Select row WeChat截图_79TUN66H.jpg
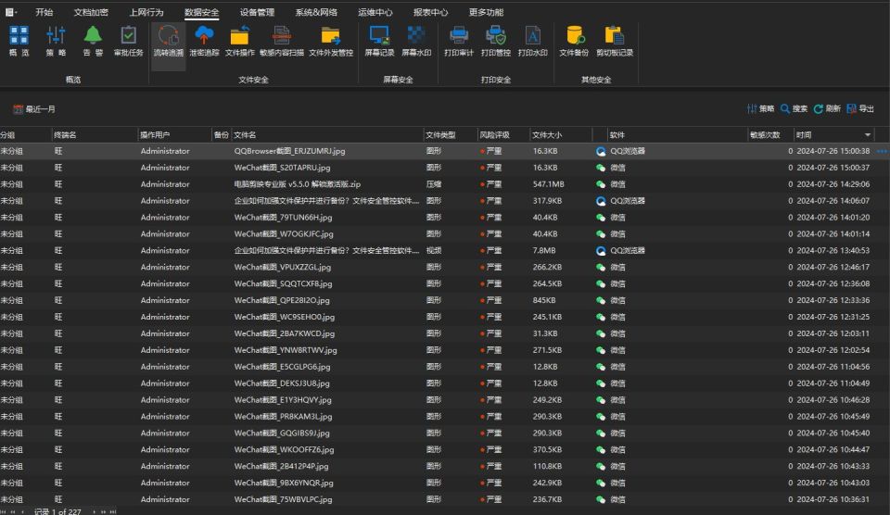 [445, 218]
